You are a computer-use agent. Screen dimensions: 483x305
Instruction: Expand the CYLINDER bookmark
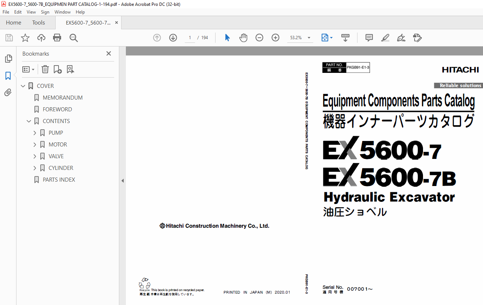pyautogui.click(x=35, y=168)
